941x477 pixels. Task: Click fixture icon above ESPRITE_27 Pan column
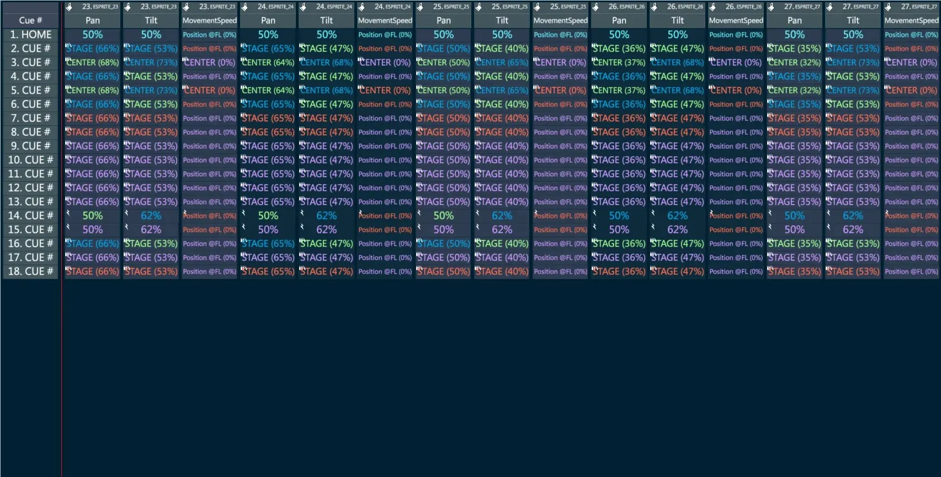(771, 7)
